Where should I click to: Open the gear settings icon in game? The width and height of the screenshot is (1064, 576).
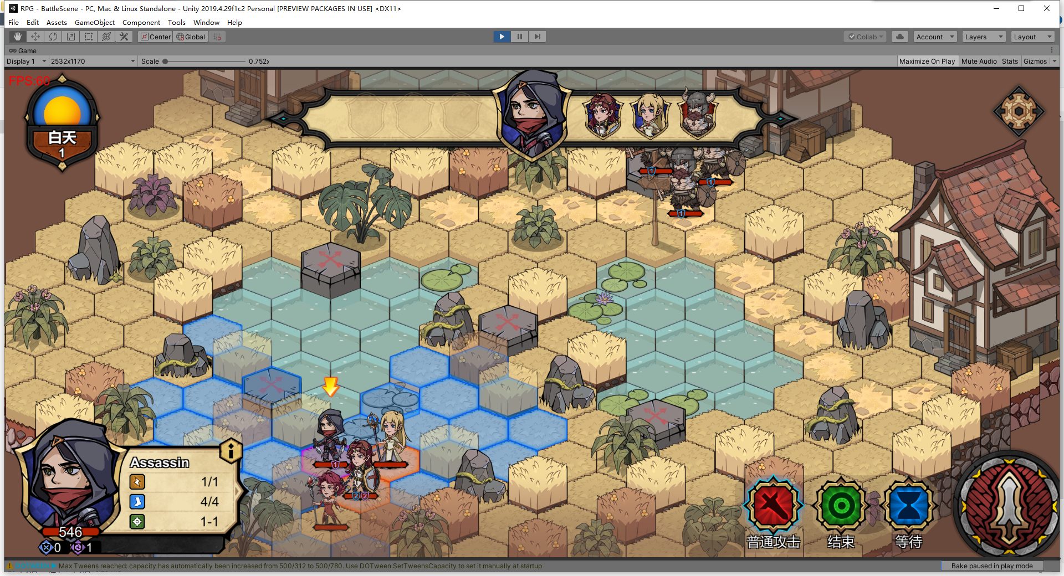1019,111
